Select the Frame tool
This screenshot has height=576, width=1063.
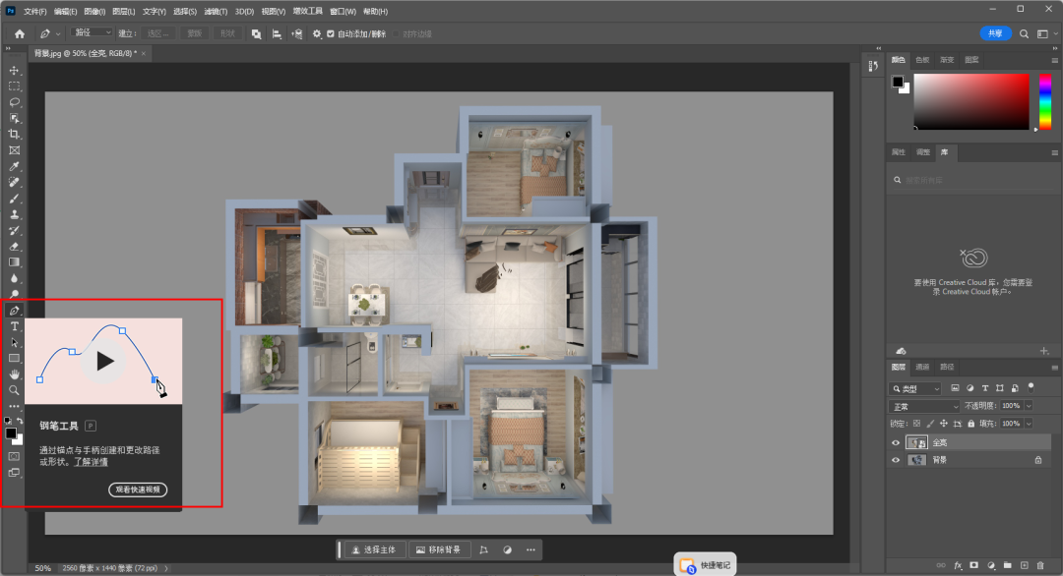pos(14,150)
